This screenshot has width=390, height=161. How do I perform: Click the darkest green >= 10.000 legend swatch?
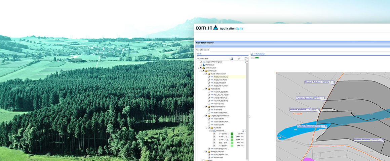click(x=232, y=133)
